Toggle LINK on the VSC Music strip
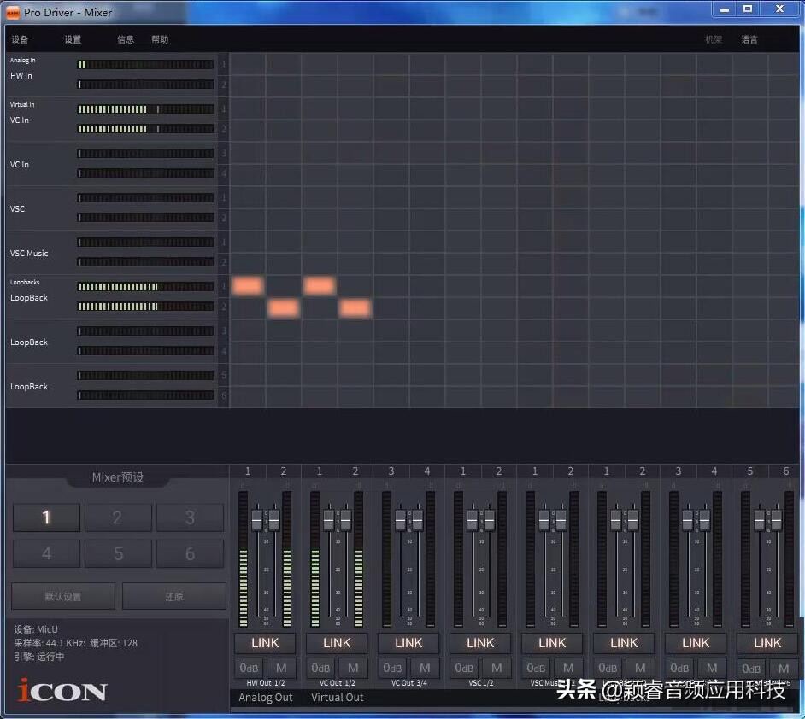Screen dimensions: 805x719 pos(552,643)
